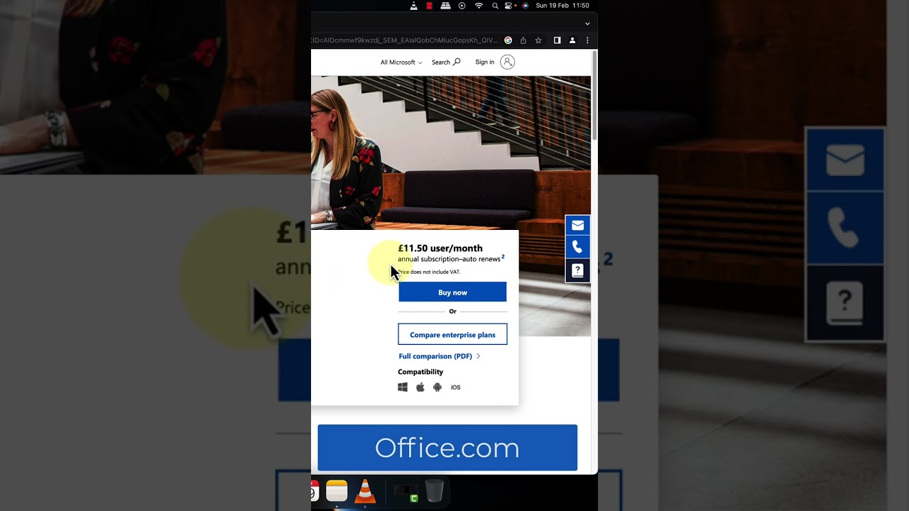Open Control Center in the menu bar
Screen dimensions: 909x511
pos(509,6)
